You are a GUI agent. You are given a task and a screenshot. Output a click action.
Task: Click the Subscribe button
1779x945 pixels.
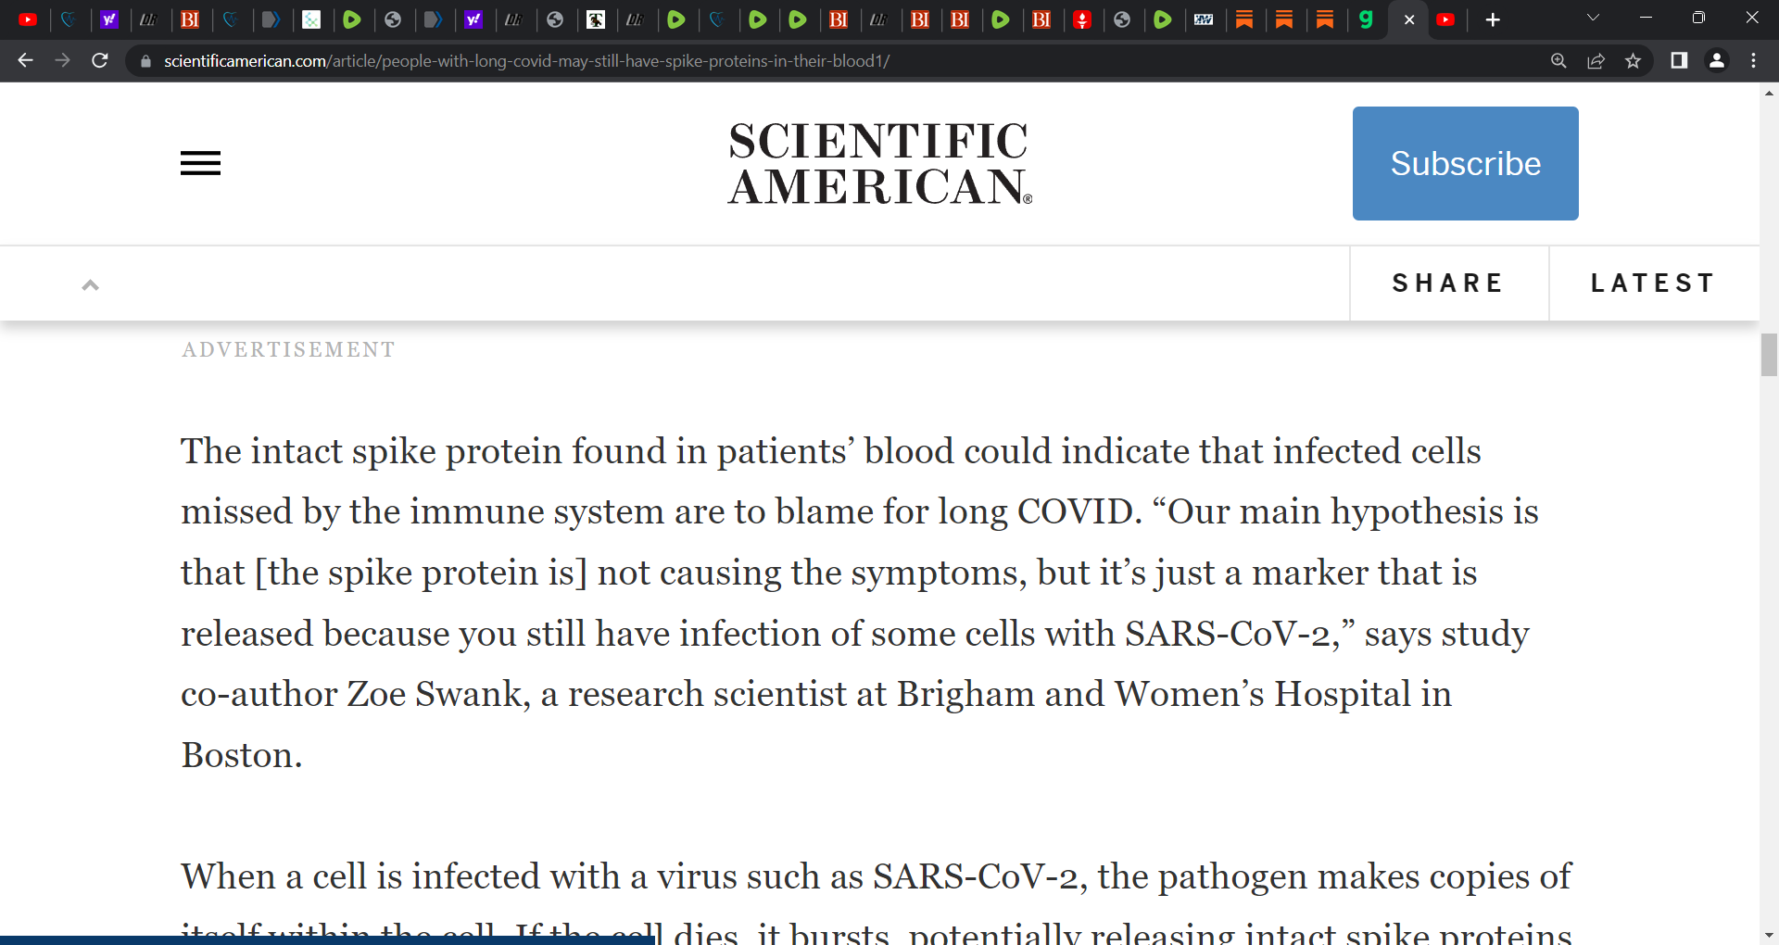coord(1466,163)
